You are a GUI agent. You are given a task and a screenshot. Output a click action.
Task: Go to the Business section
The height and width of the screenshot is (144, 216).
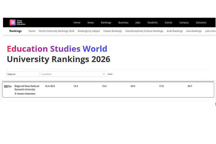click(x=123, y=23)
